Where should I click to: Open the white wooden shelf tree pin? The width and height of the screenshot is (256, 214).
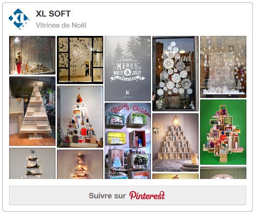tap(32, 111)
